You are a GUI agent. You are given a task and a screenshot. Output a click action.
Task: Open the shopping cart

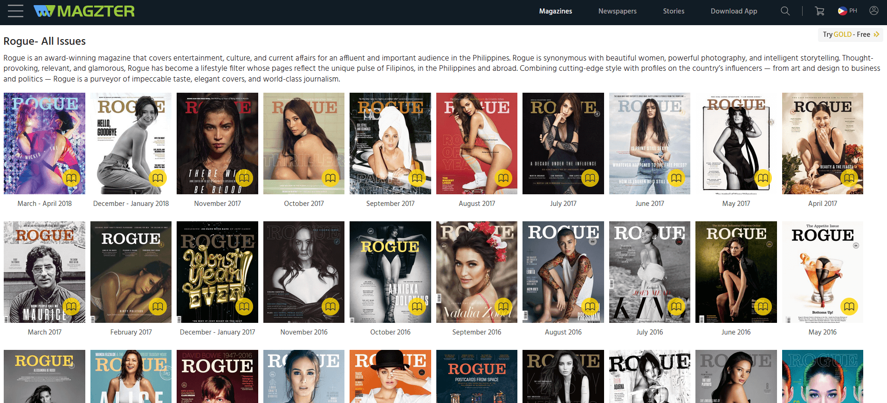819,11
